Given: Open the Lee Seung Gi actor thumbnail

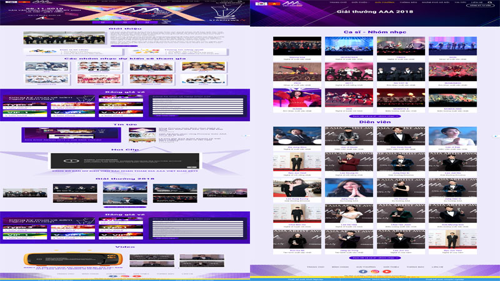Looking at the screenshot, I should coord(349,162).
